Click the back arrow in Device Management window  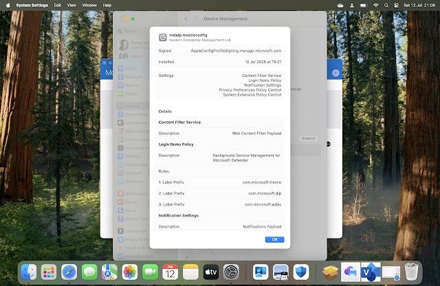click(x=186, y=19)
